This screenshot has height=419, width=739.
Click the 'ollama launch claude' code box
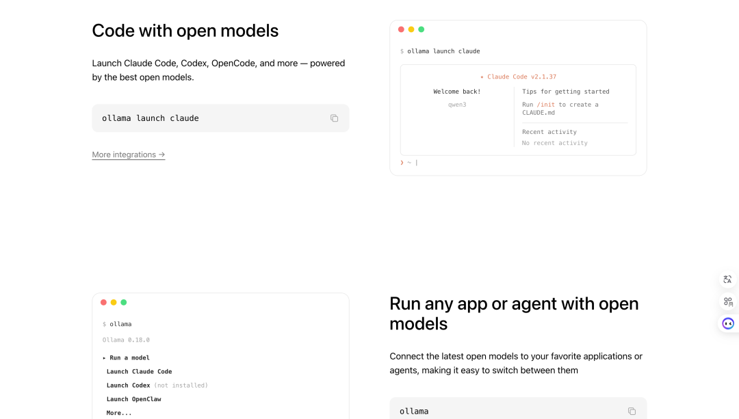(x=220, y=118)
